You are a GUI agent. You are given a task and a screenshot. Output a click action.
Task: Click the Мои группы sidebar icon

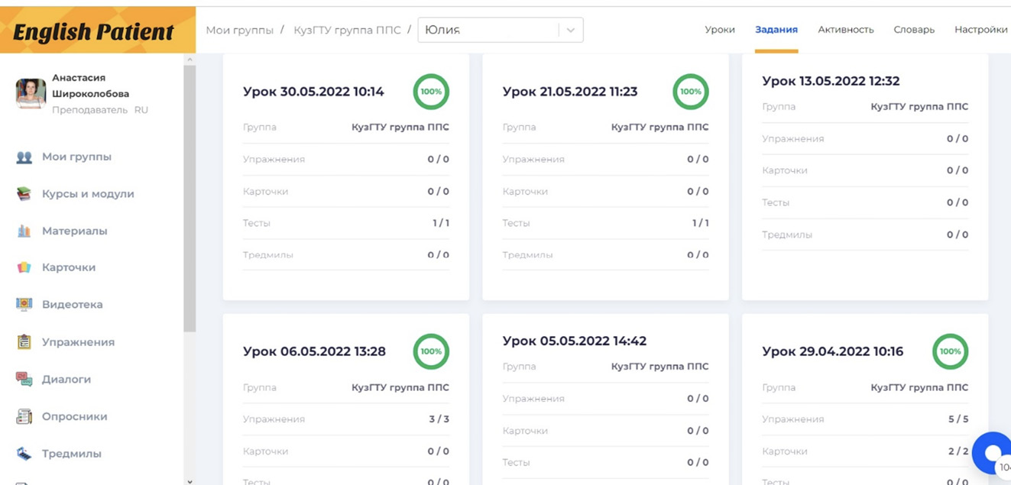pyautogui.click(x=24, y=157)
